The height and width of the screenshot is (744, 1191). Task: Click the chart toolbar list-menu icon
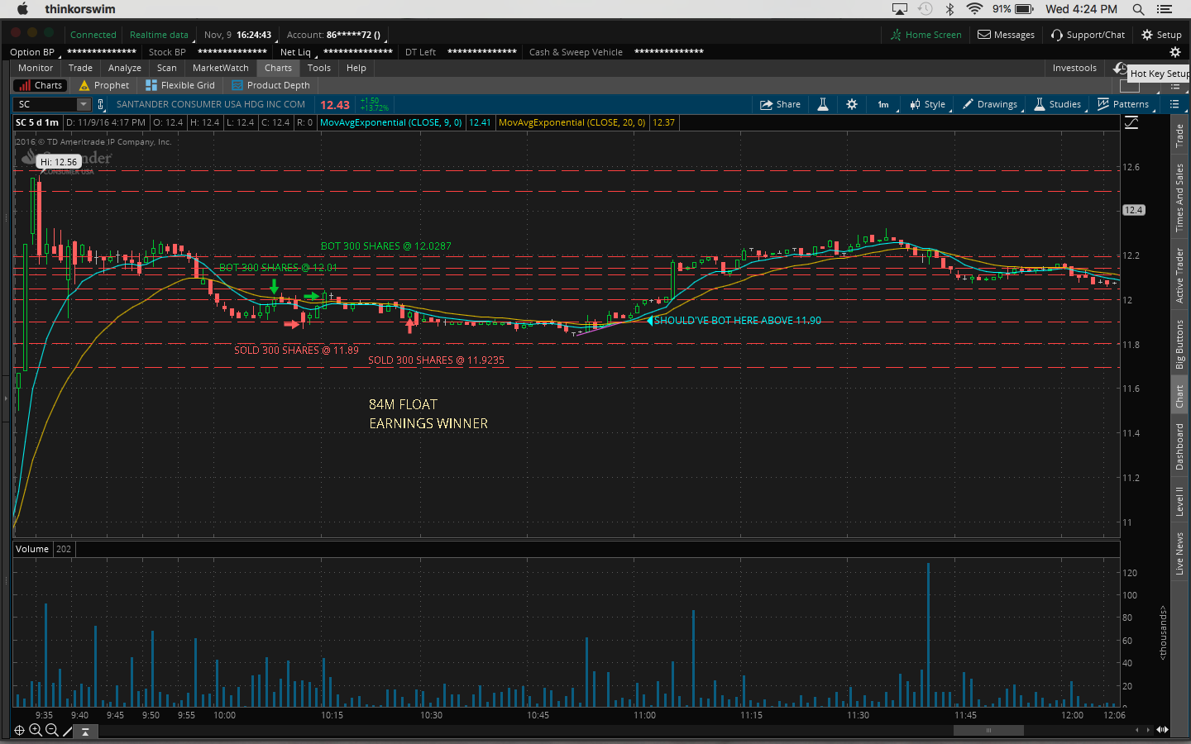click(x=1174, y=104)
